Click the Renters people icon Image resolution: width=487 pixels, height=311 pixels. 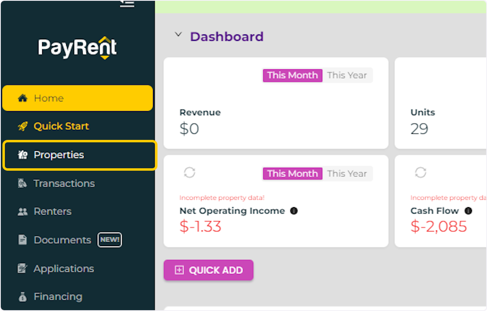tap(23, 212)
